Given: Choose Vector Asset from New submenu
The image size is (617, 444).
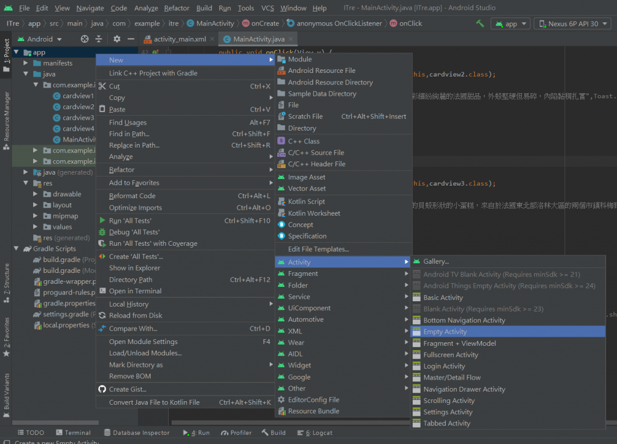Looking at the screenshot, I should (x=343, y=189).
